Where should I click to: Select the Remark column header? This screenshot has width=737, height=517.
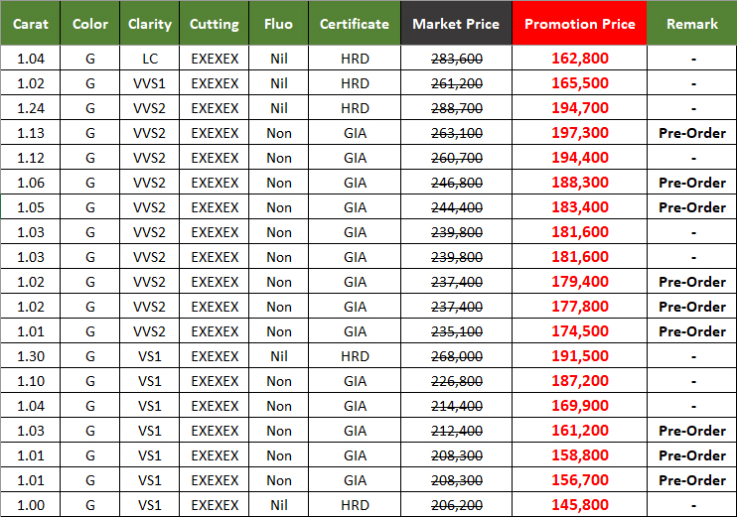[x=692, y=24]
